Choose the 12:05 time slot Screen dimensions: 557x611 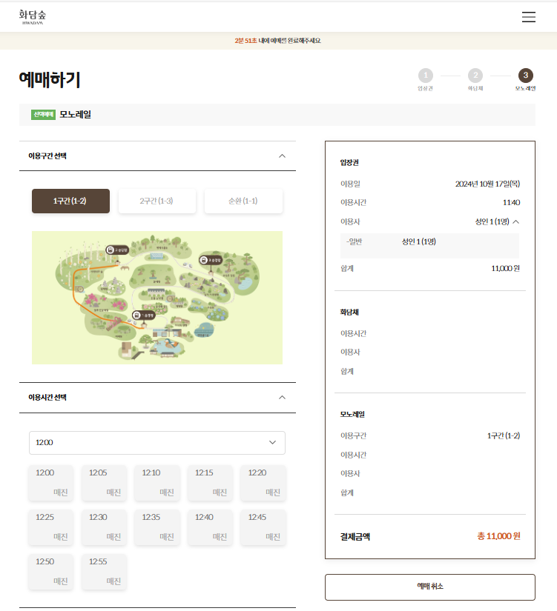click(x=104, y=483)
